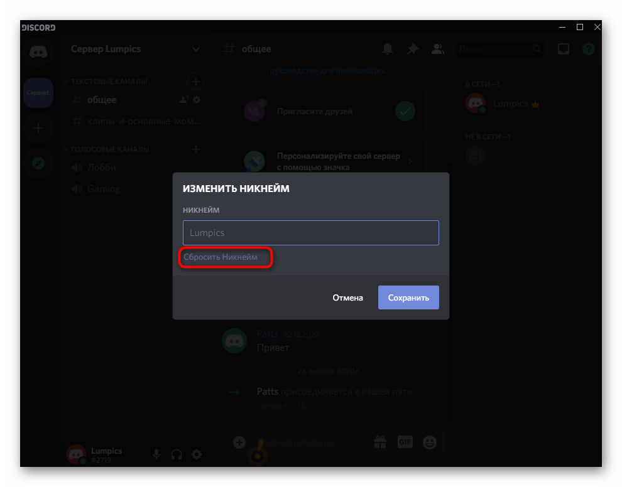Toggle microphone mute
The image size is (622, 487).
pyautogui.click(x=157, y=454)
